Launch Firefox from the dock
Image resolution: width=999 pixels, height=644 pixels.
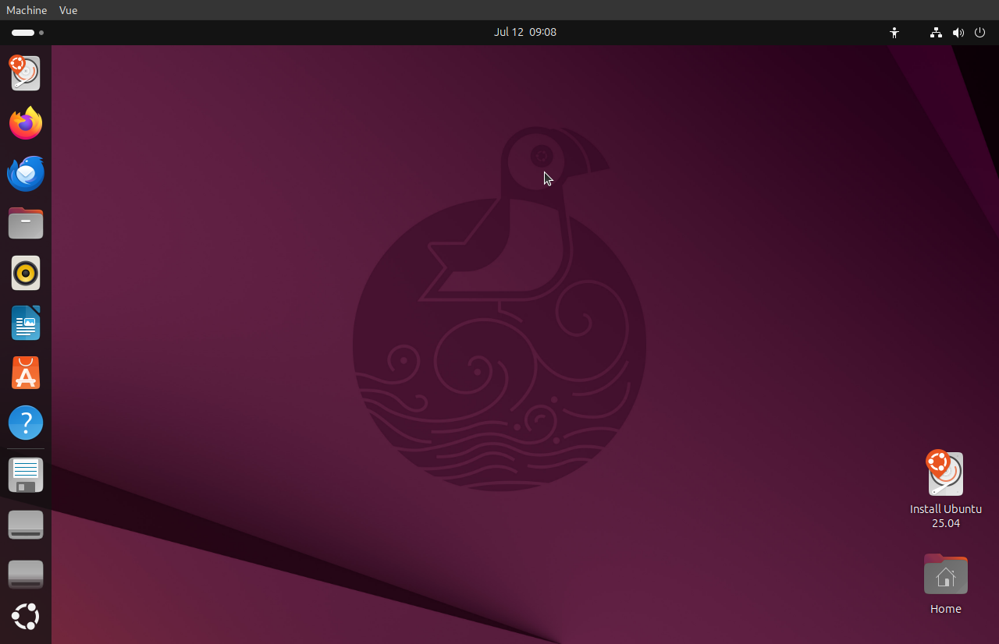(x=26, y=123)
